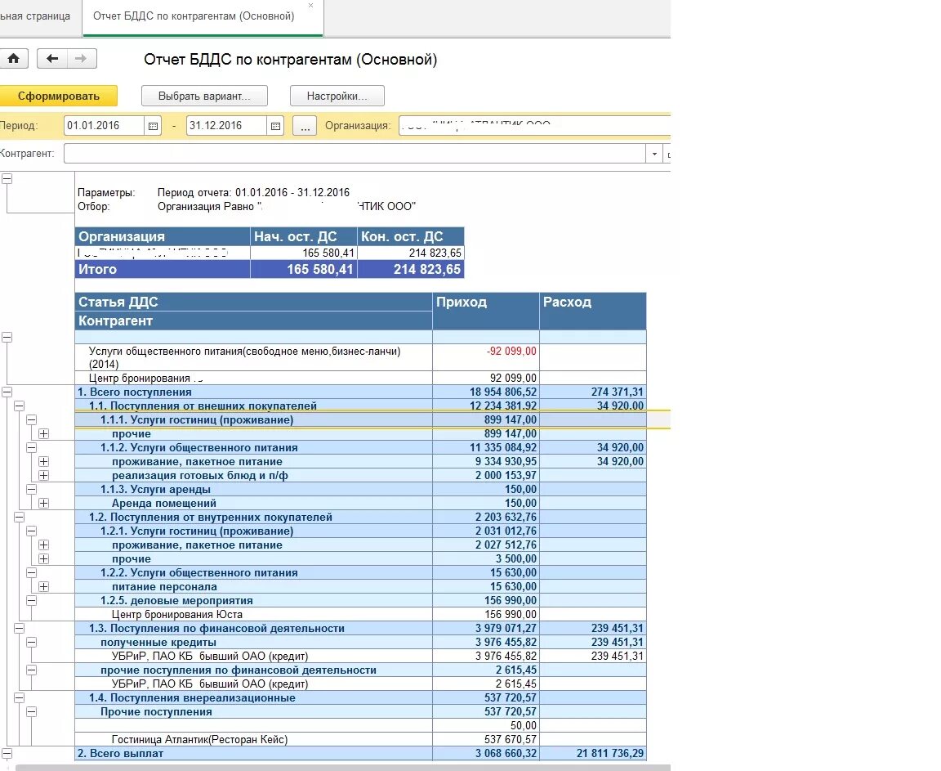Collapse 1.3. Поступления по финансовой деятельности
This screenshot has width=941, height=771.
pos(20,628)
